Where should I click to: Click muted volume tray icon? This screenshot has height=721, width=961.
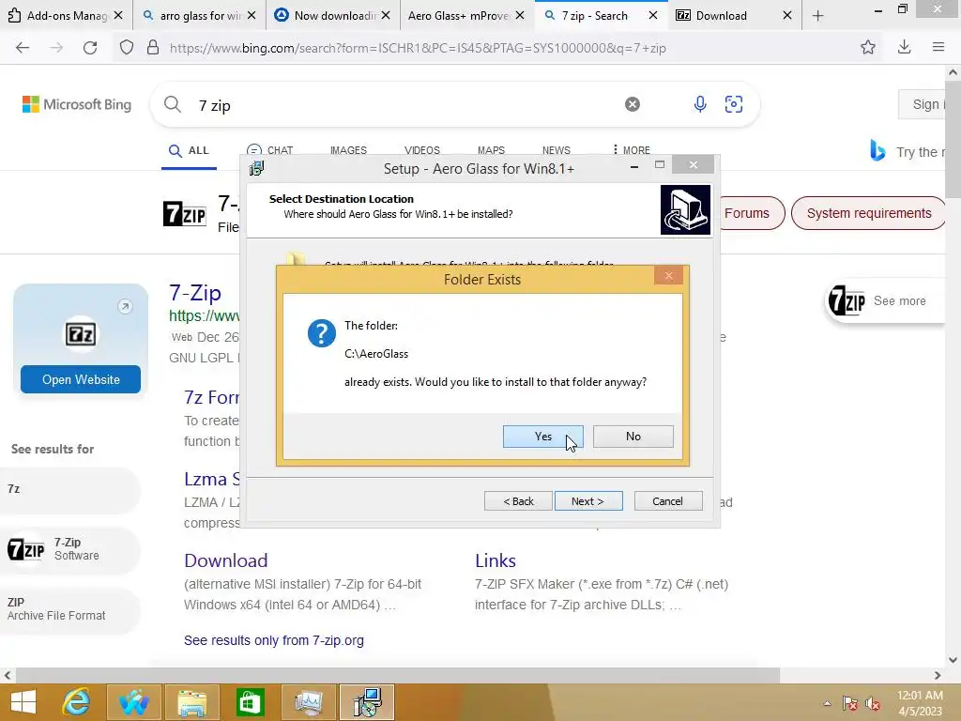pos(872,703)
